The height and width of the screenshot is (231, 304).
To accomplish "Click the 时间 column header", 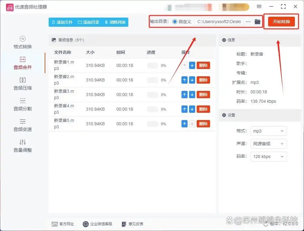I will click(x=121, y=52).
